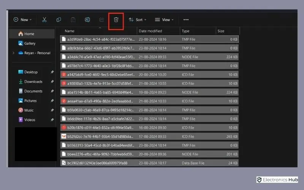Viewport: 304px width, 190px height.
Task: Click the pin icon beside Music
Action: [x=52, y=110]
